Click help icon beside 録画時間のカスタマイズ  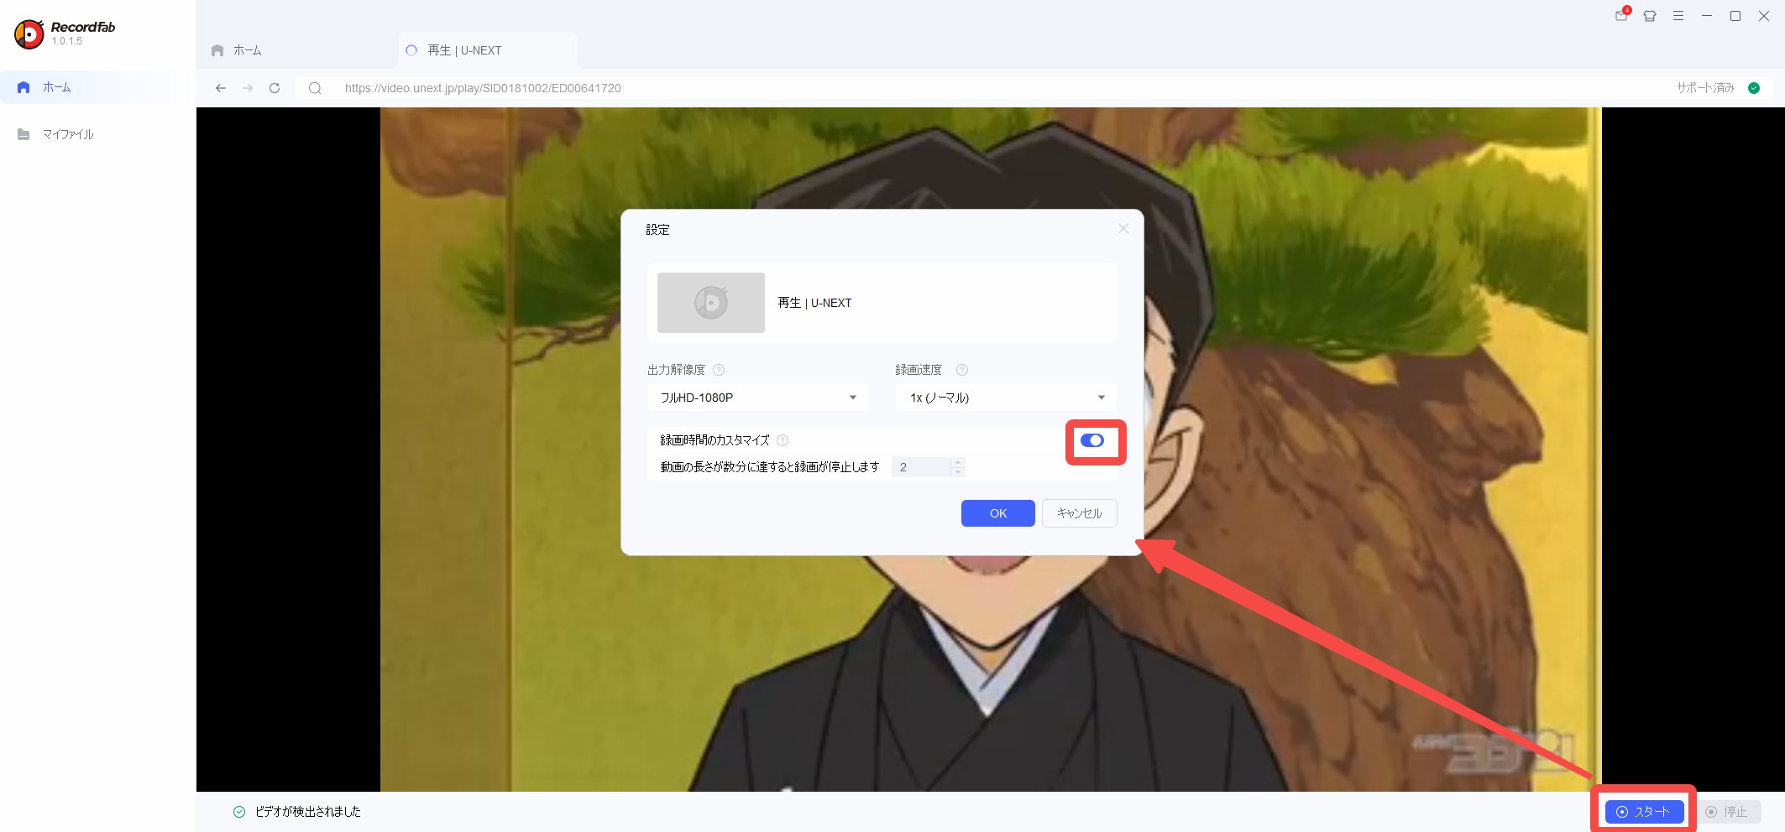click(x=783, y=440)
